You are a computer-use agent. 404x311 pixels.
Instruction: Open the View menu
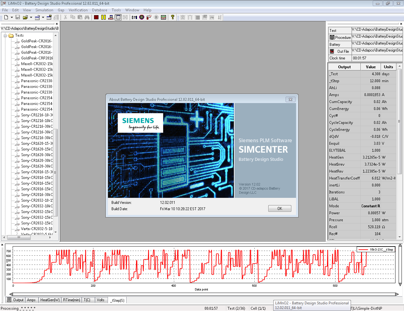tap(27, 10)
